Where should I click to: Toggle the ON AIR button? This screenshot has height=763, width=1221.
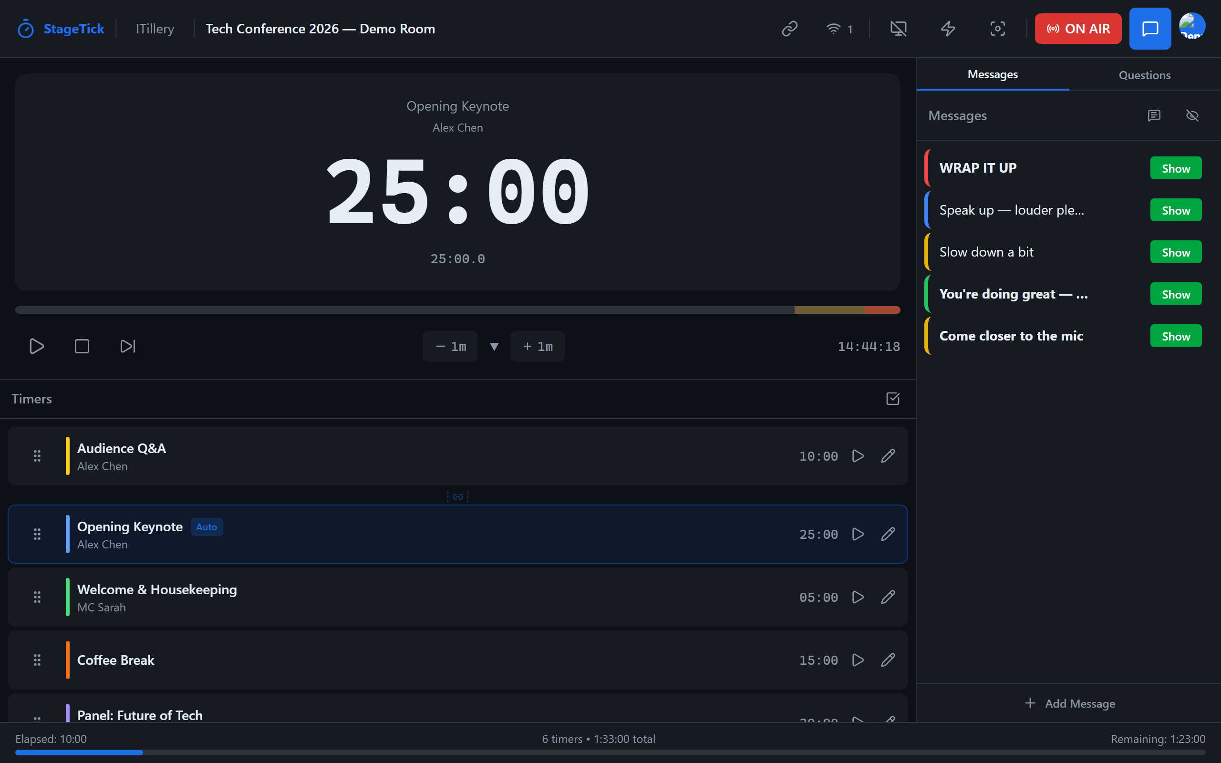(1078, 29)
